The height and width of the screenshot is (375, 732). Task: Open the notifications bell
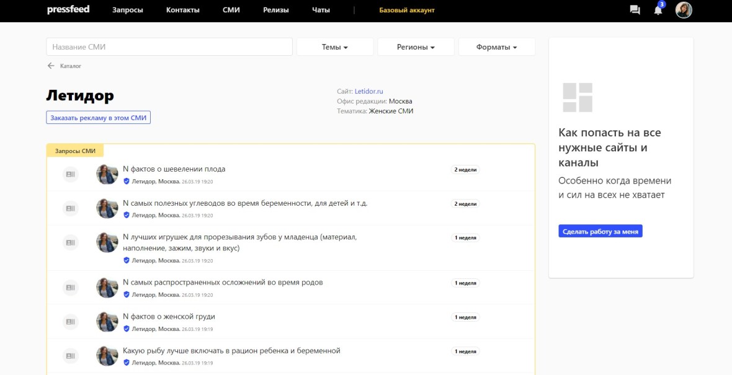[x=658, y=10]
